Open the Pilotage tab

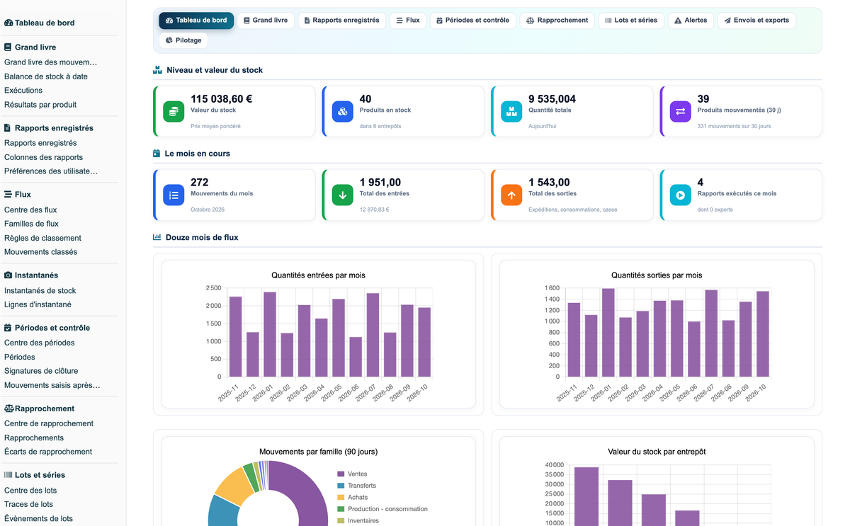183,40
